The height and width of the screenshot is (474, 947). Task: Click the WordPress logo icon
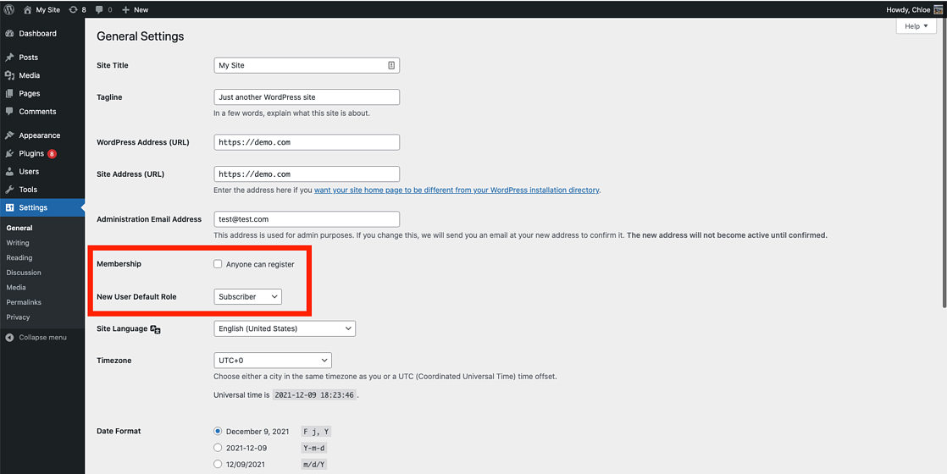(9, 9)
